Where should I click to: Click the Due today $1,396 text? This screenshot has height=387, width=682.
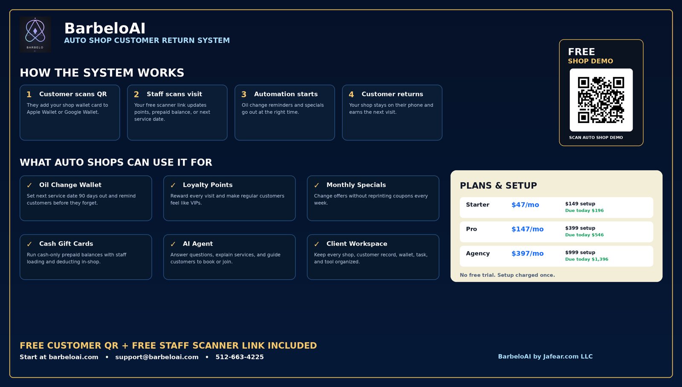tap(587, 259)
